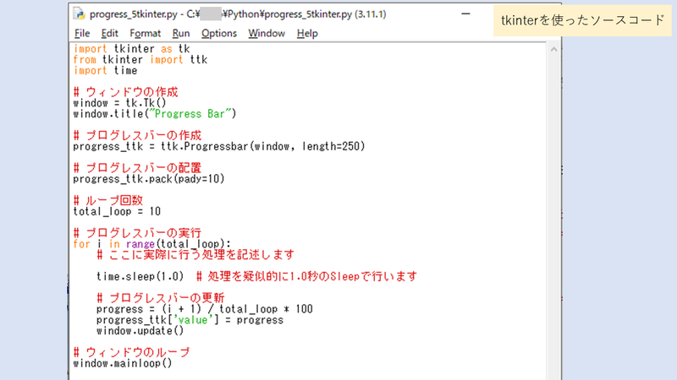The image size is (677, 380).
Task: Click the comment '# プログレスバーの更新'
Action: (160, 298)
